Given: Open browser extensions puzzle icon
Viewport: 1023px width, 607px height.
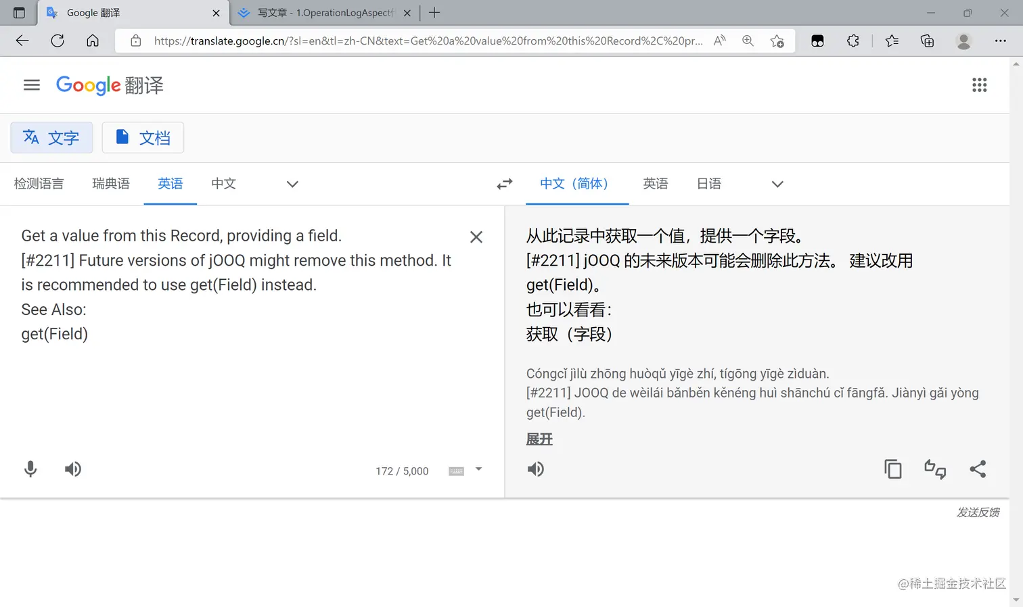Looking at the screenshot, I should point(853,41).
